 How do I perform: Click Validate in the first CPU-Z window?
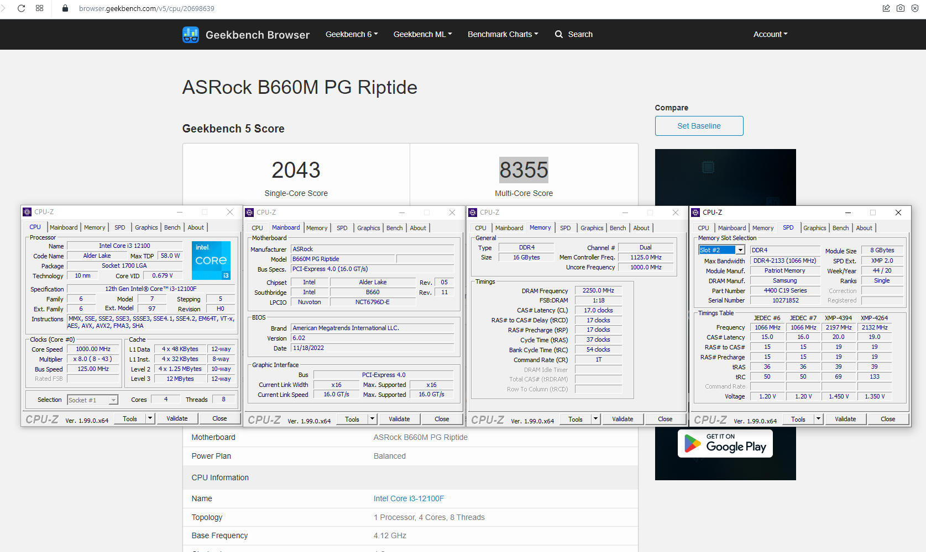(177, 418)
